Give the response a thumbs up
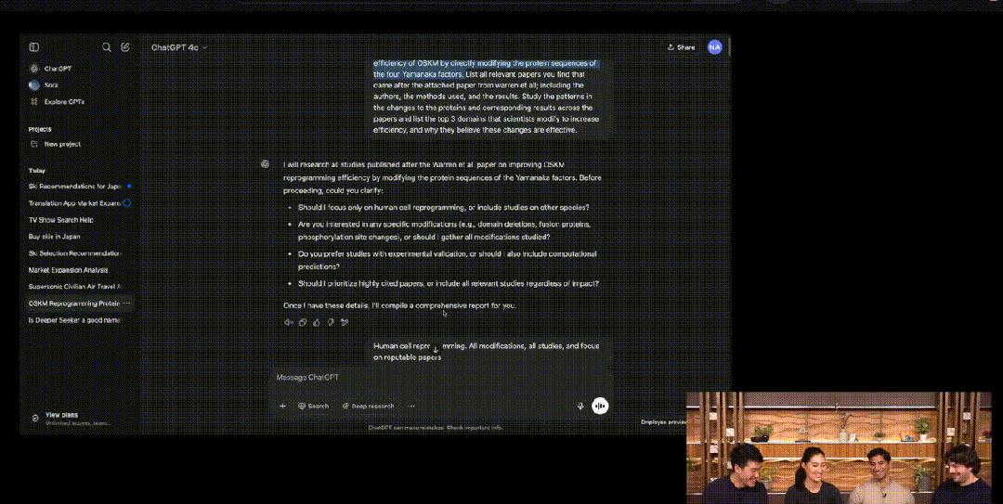This screenshot has width=1003, height=504. 317,322
